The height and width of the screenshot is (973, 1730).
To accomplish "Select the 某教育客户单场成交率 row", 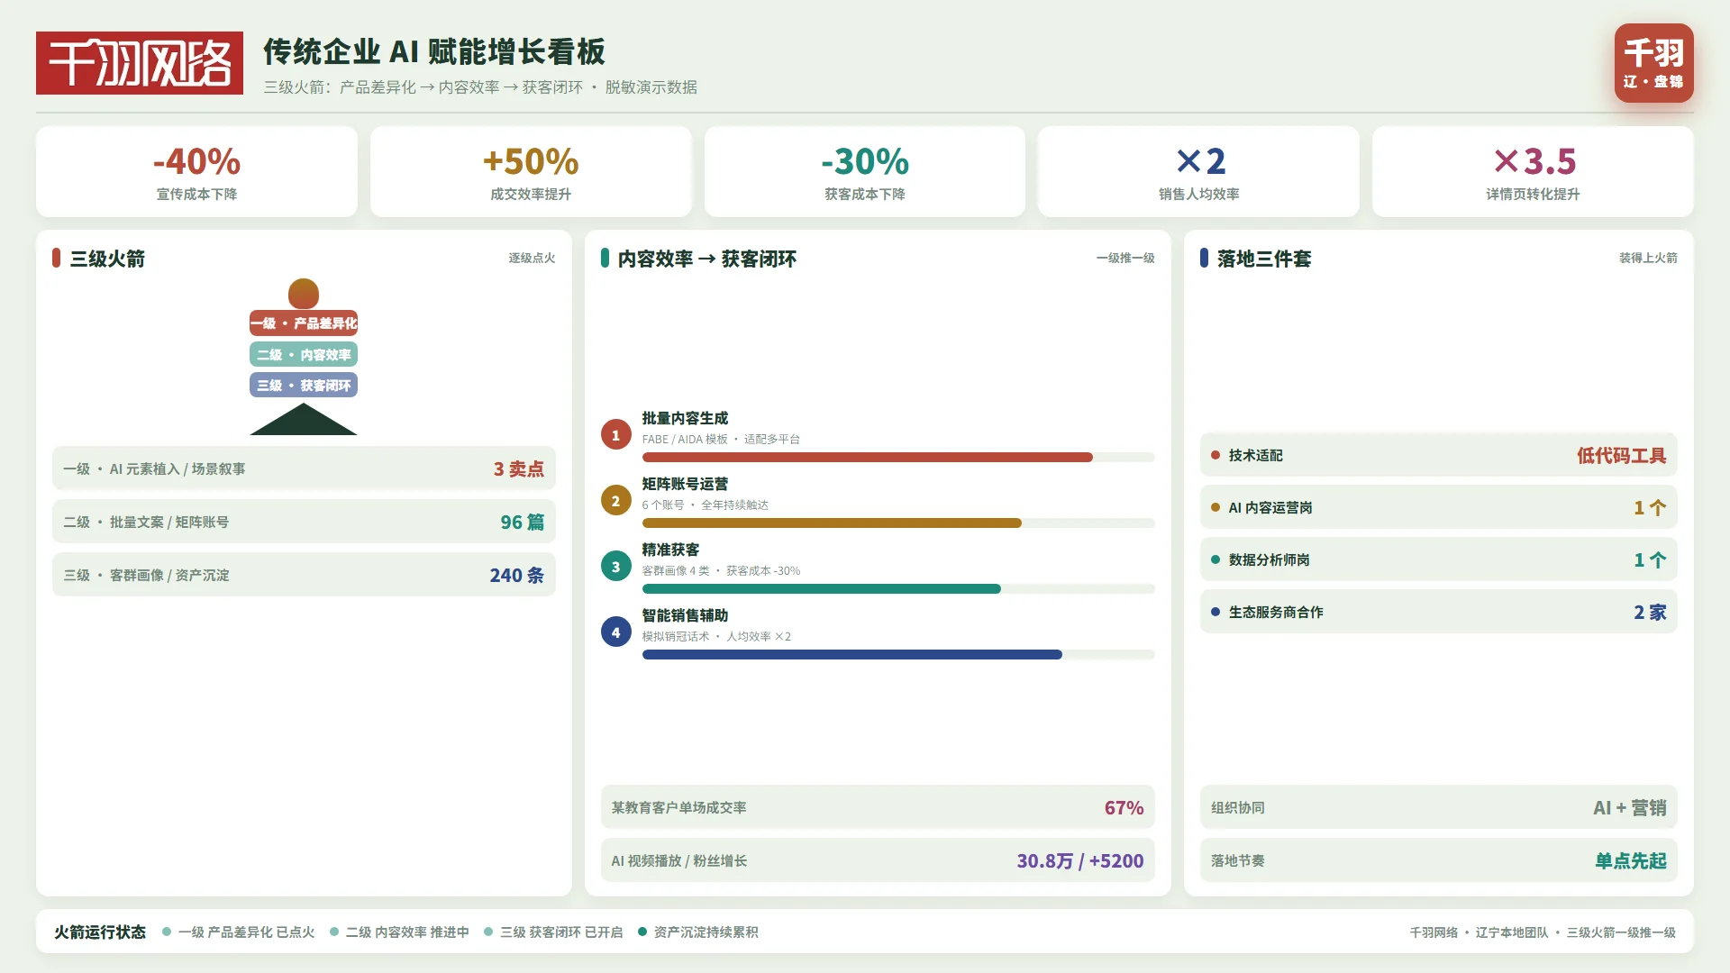I will [878, 807].
